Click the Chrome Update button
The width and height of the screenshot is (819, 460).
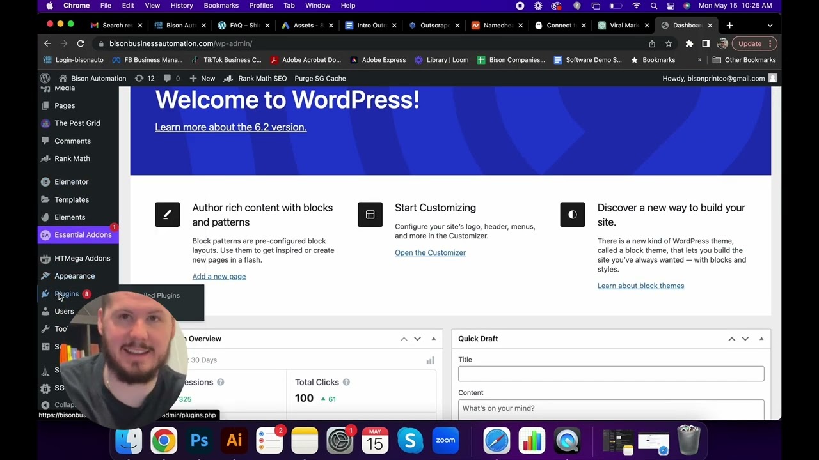tap(755, 43)
